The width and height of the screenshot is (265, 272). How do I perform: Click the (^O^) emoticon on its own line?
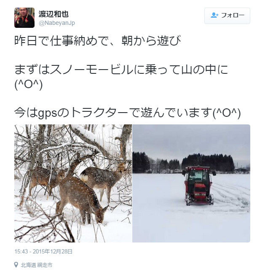point(29,84)
